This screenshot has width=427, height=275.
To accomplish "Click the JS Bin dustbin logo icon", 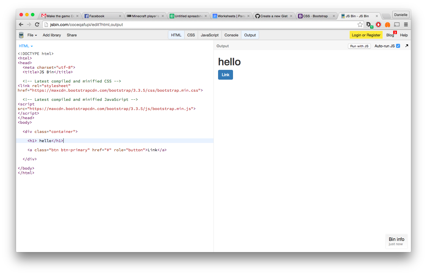I will (x=21, y=35).
